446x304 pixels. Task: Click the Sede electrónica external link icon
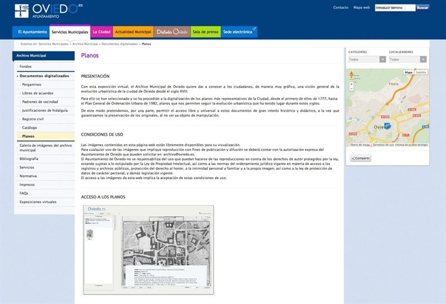point(254,29)
